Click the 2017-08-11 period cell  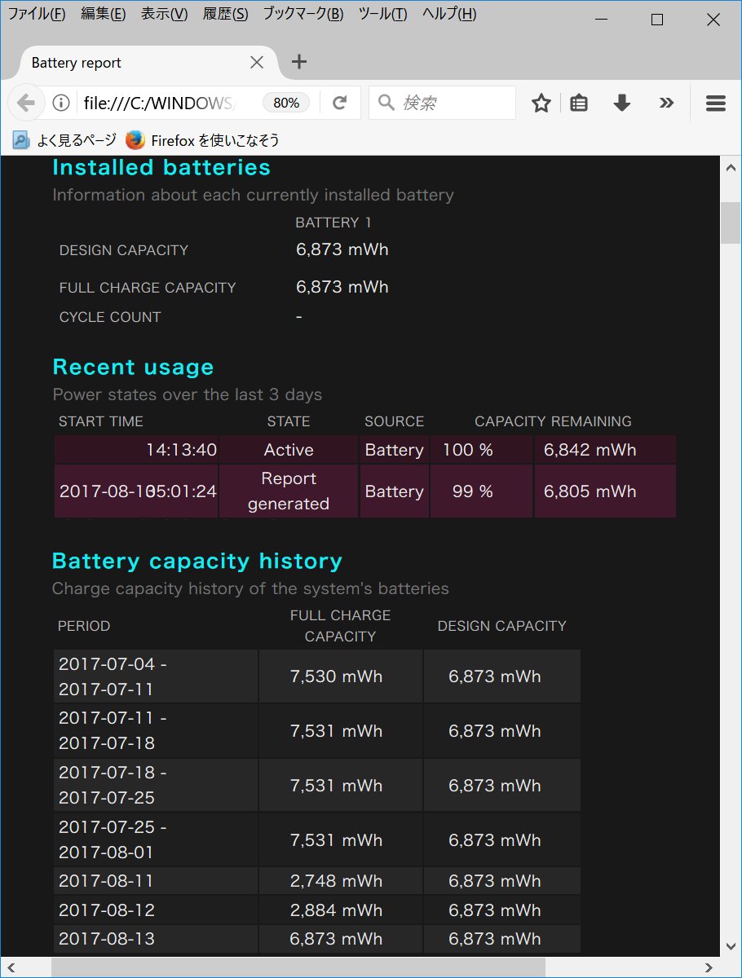tap(156, 881)
